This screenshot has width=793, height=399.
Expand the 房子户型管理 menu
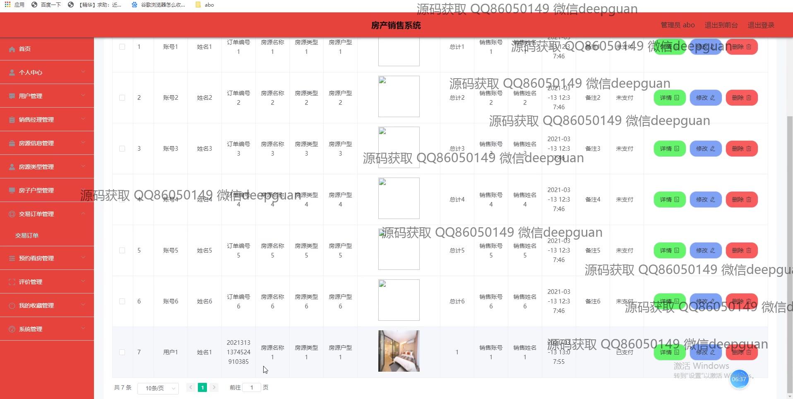click(47, 190)
